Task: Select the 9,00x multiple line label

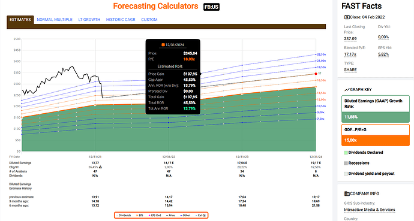Action: pyautogui.click(x=320, y=113)
